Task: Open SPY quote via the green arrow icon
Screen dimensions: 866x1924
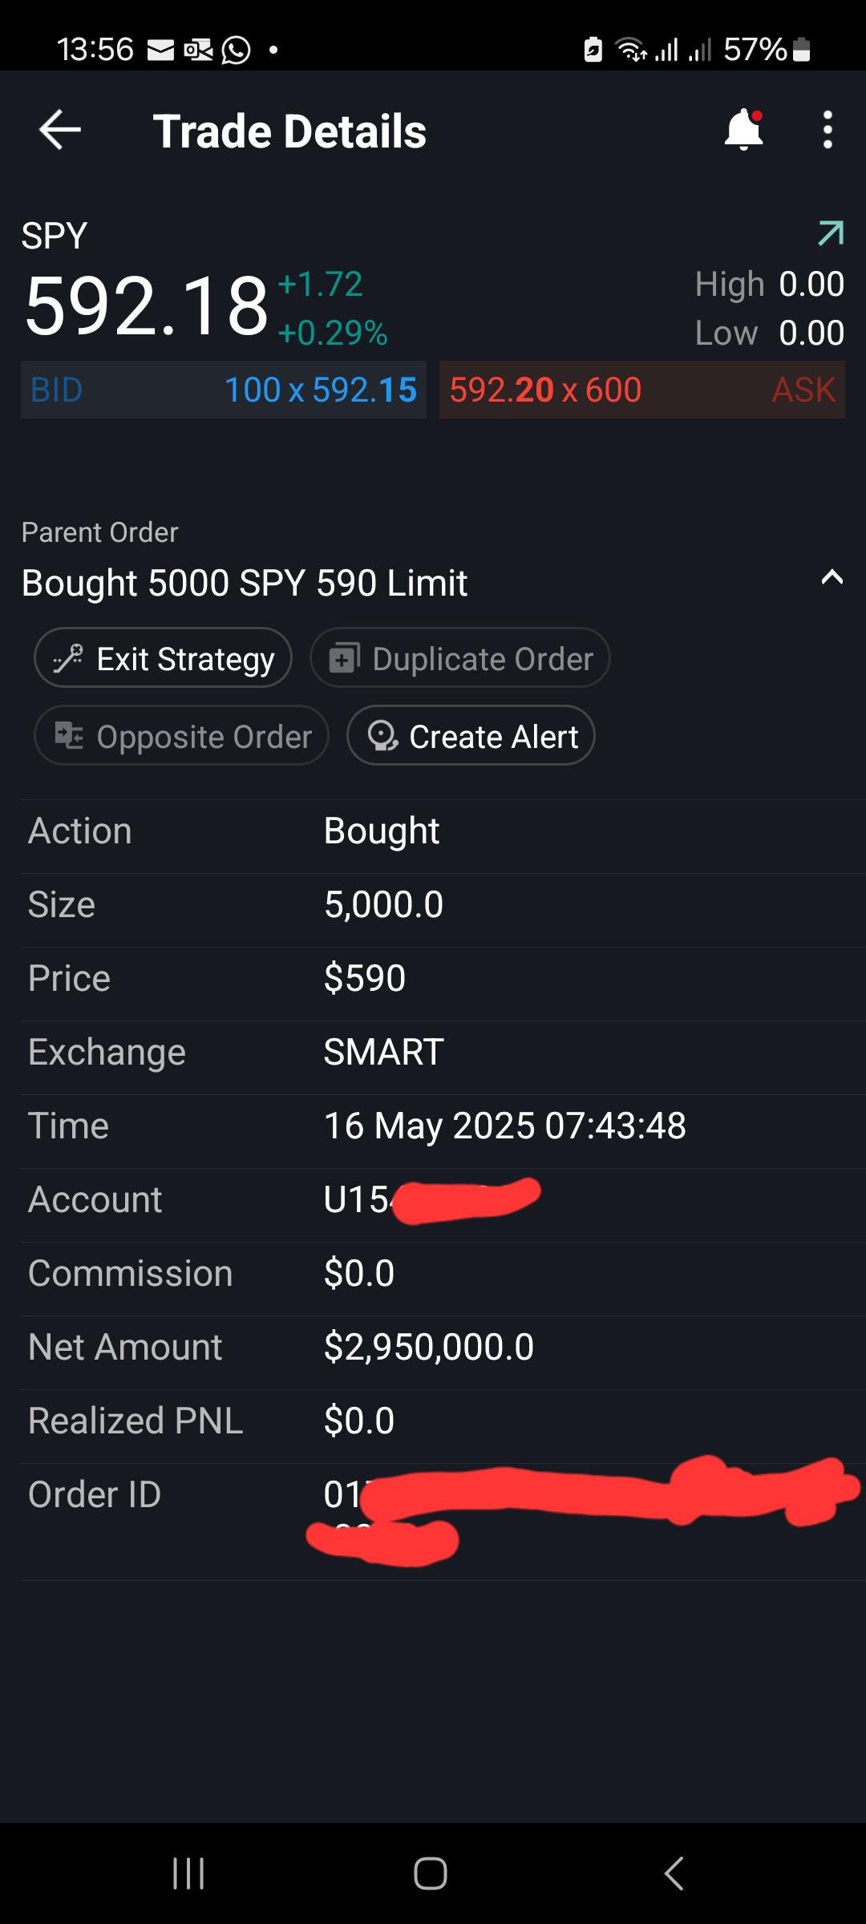Action: tap(831, 233)
